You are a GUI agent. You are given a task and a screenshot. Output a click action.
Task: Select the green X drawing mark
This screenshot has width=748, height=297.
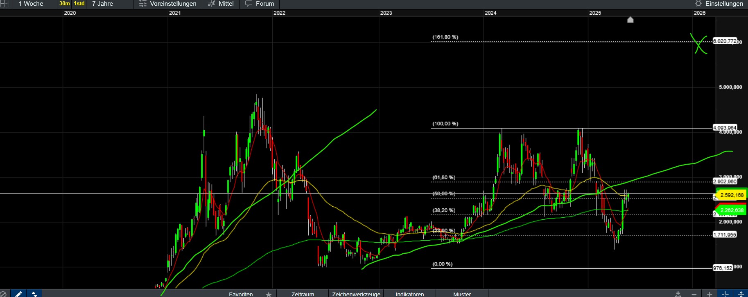tap(699, 44)
